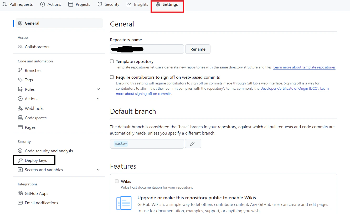Select the Settings tab
This screenshot has height=214, width=350.
point(167,4)
